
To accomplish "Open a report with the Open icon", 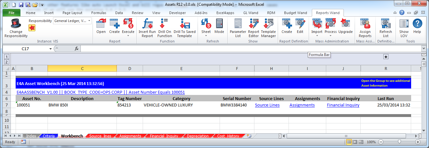I will coord(101,24).
